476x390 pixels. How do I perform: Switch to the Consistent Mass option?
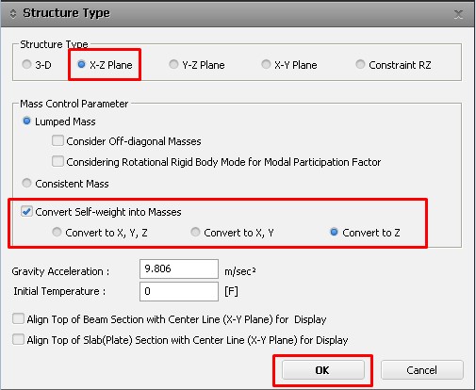(26, 183)
